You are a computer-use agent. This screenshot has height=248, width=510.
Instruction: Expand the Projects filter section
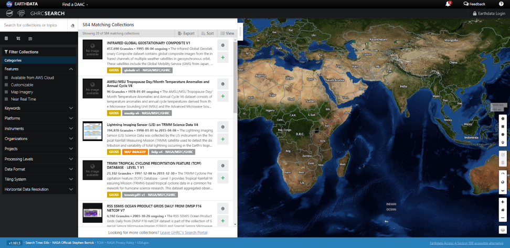[39, 149]
